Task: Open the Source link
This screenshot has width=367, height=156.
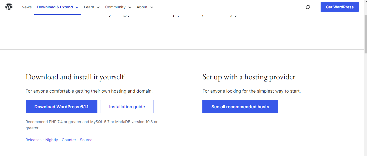Action: tap(86, 140)
